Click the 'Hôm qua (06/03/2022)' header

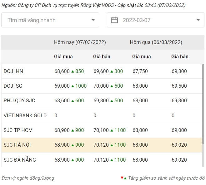[156, 42]
